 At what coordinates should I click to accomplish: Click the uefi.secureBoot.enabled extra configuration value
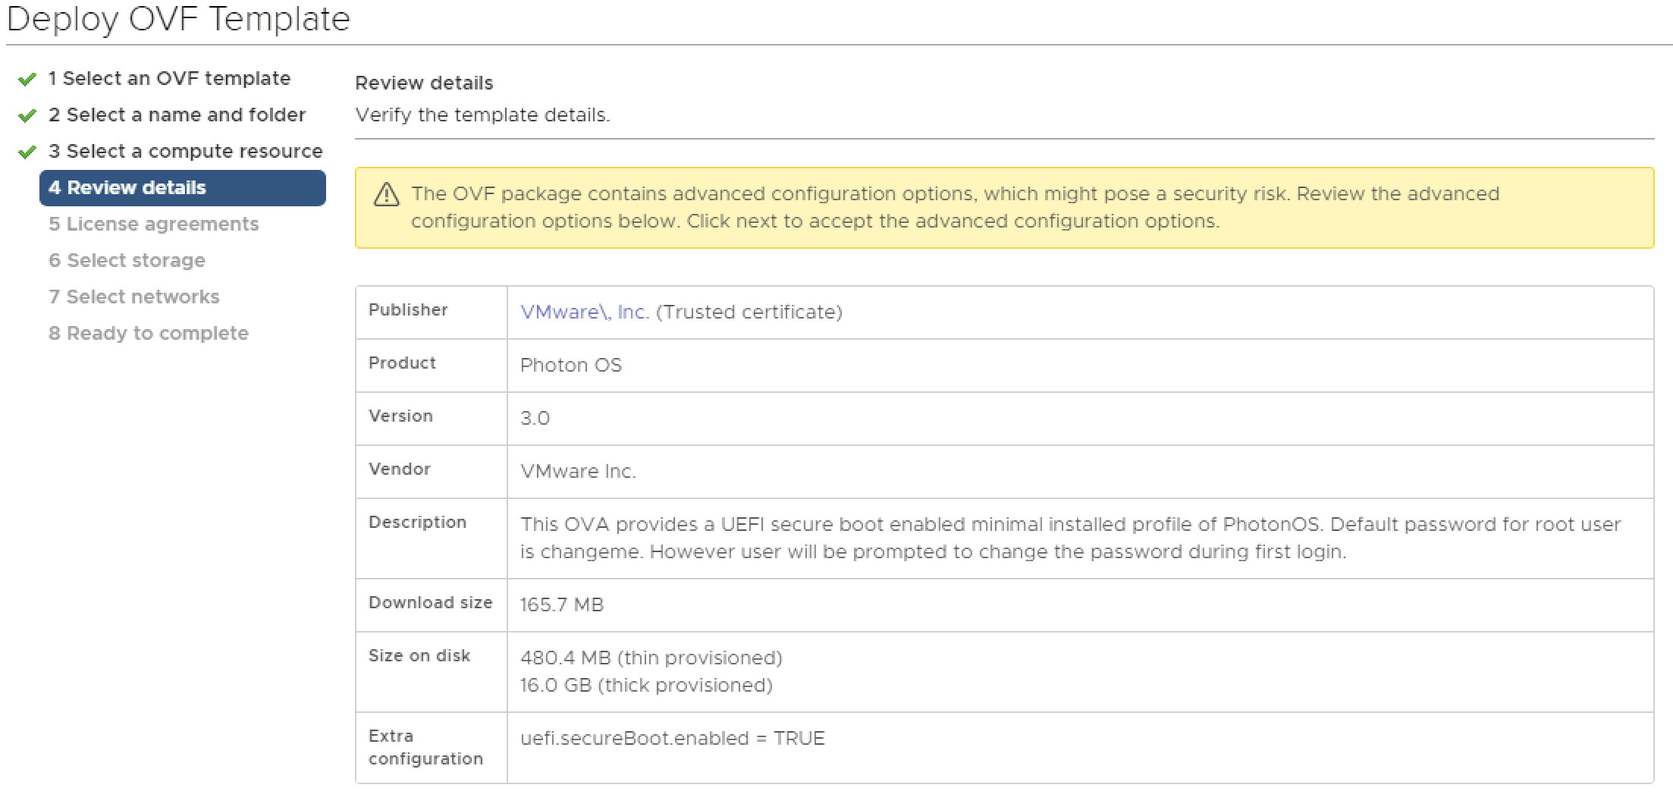pyautogui.click(x=672, y=739)
